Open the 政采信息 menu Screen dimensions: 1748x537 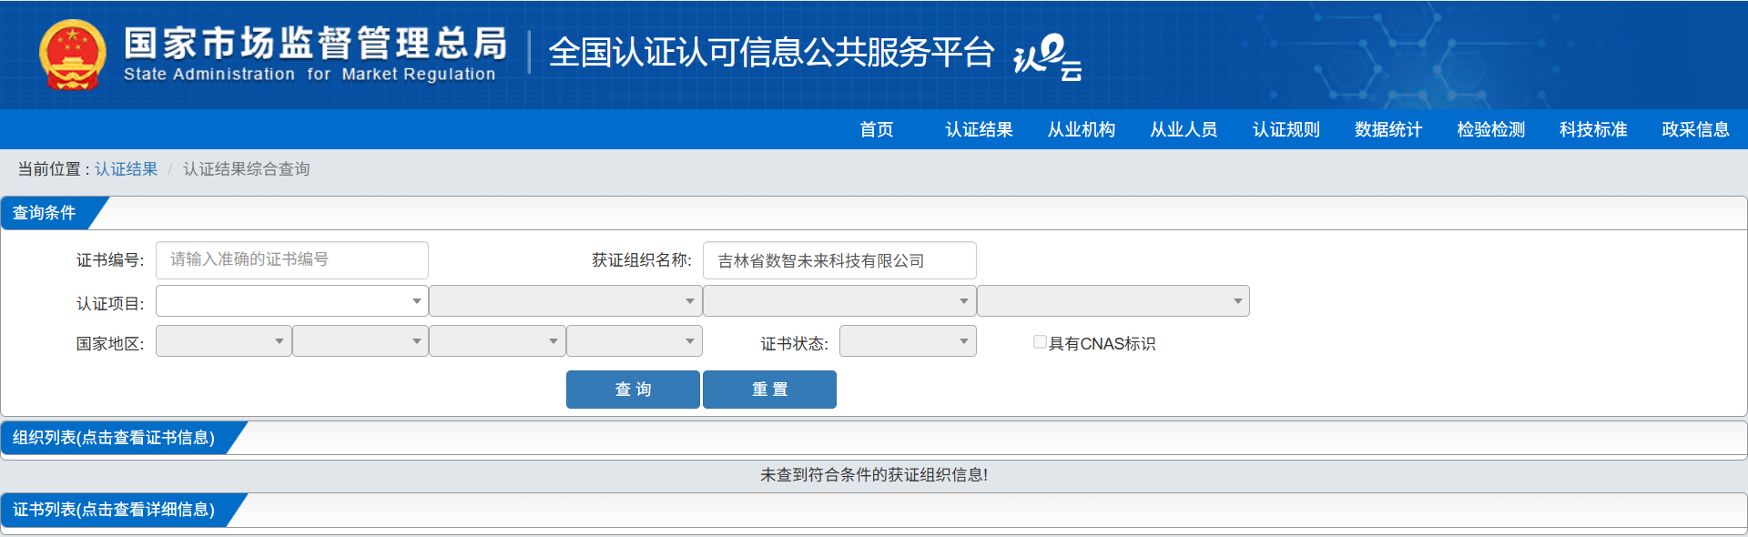click(1696, 129)
